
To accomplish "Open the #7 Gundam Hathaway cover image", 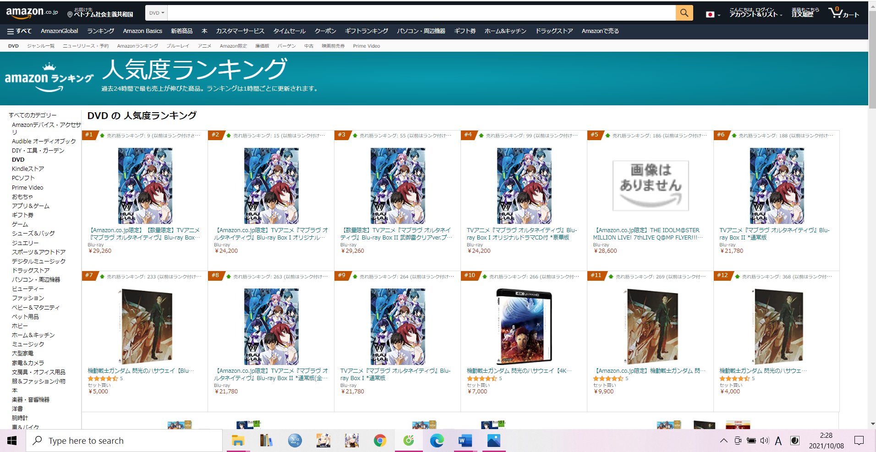I will coord(145,326).
